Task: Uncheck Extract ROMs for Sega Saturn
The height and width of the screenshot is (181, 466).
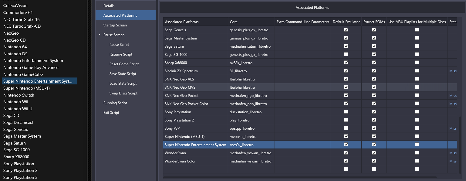Action: click(x=374, y=46)
